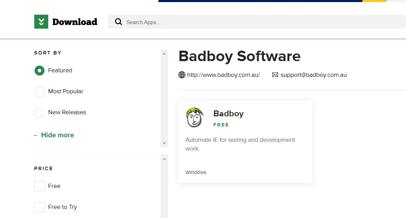Email support@badboy.com.au
Image resolution: width=406 pixels, height=218 pixels.
tap(314, 74)
